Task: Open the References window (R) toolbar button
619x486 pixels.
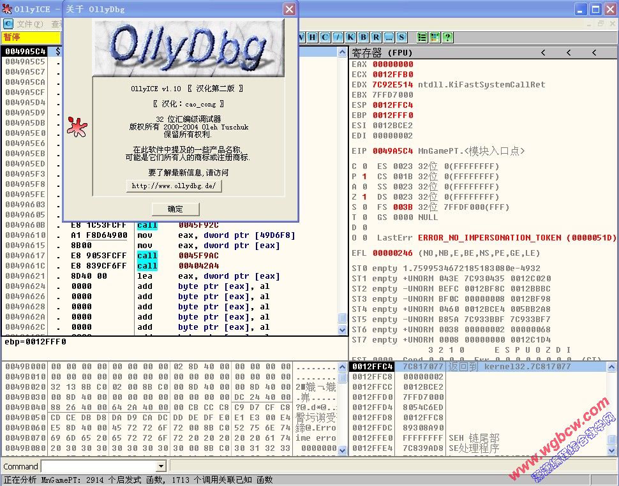Action: pyautogui.click(x=377, y=38)
